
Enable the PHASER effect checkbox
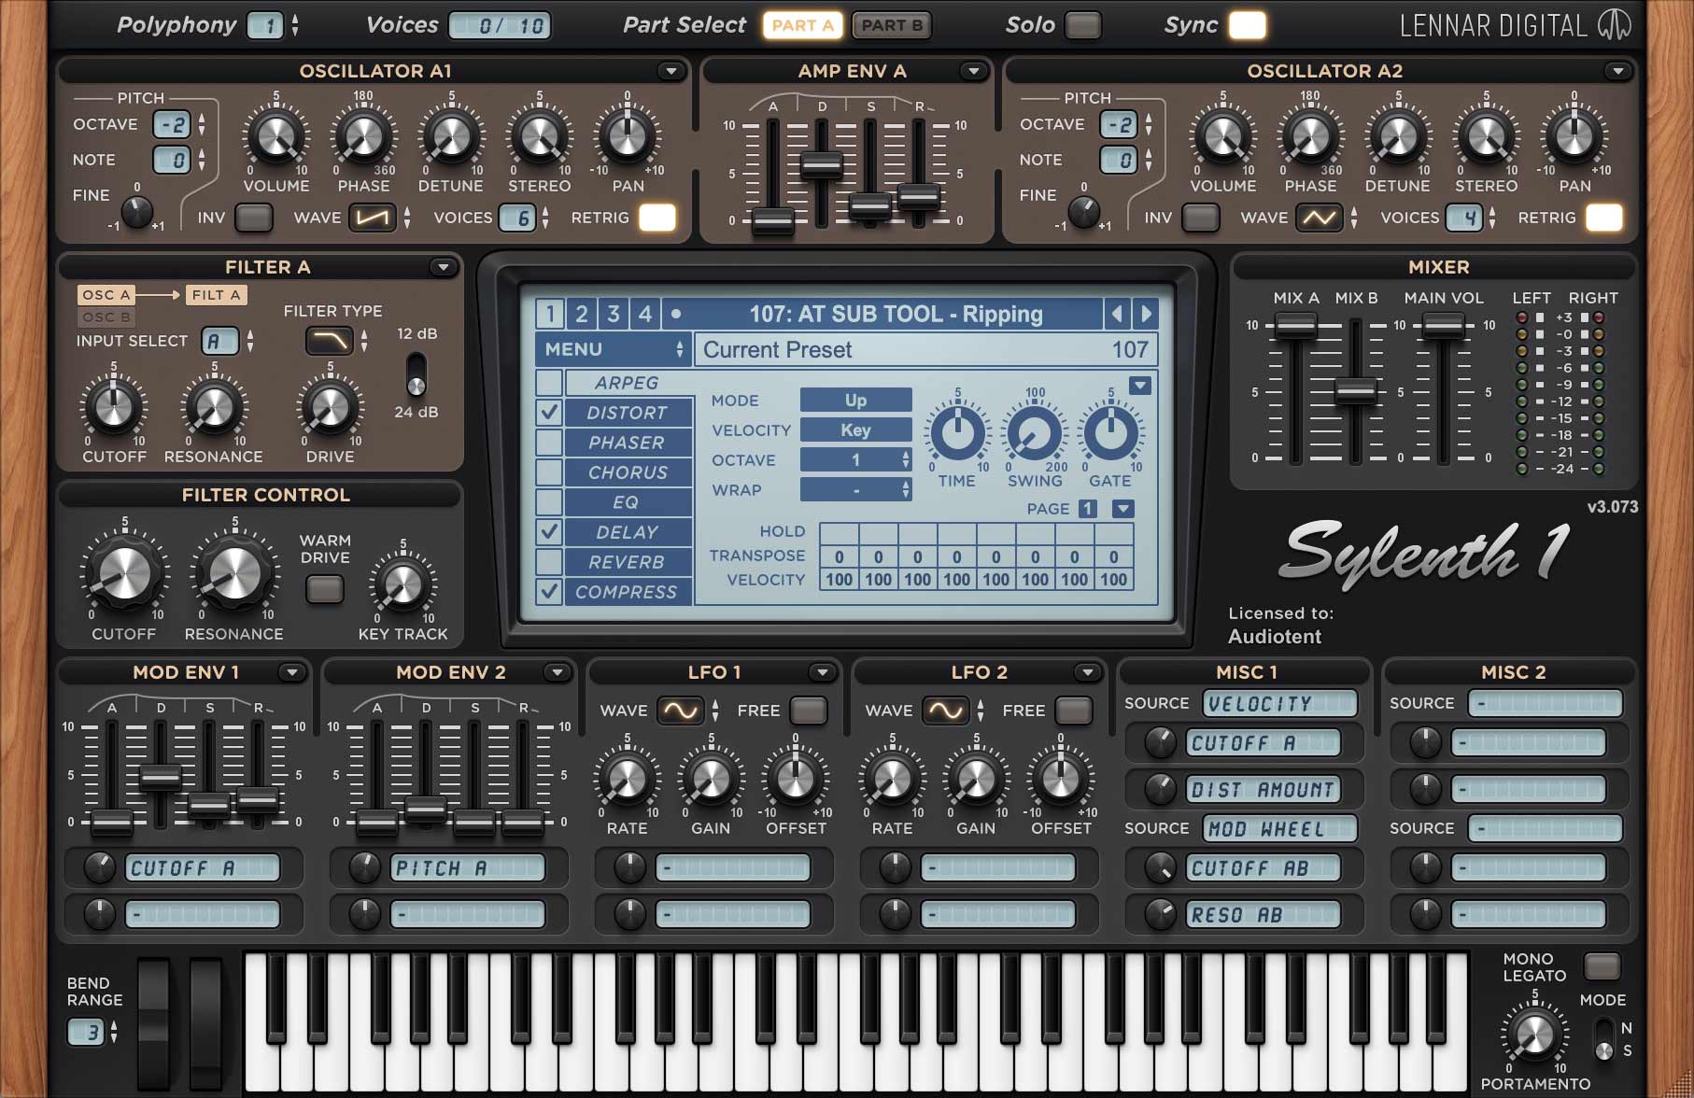(549, 443)
